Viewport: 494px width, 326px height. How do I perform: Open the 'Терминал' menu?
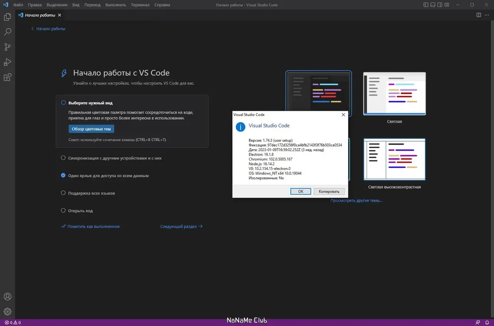[140, 5]
